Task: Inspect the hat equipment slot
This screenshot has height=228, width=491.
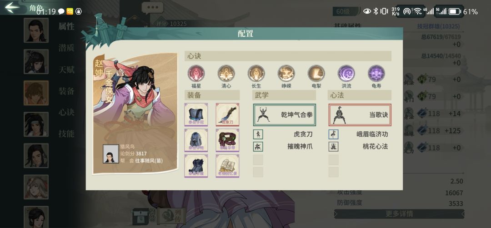Action: pos(196,114)
